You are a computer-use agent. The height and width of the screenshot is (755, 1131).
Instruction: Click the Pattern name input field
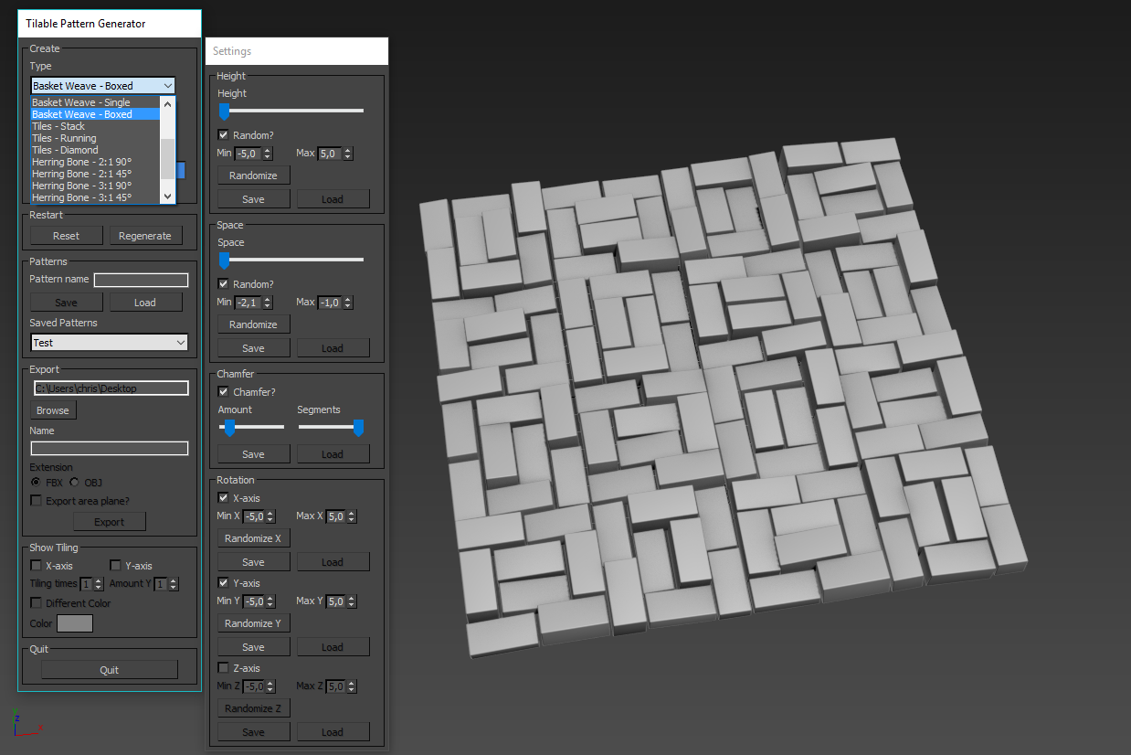[142, 280]
